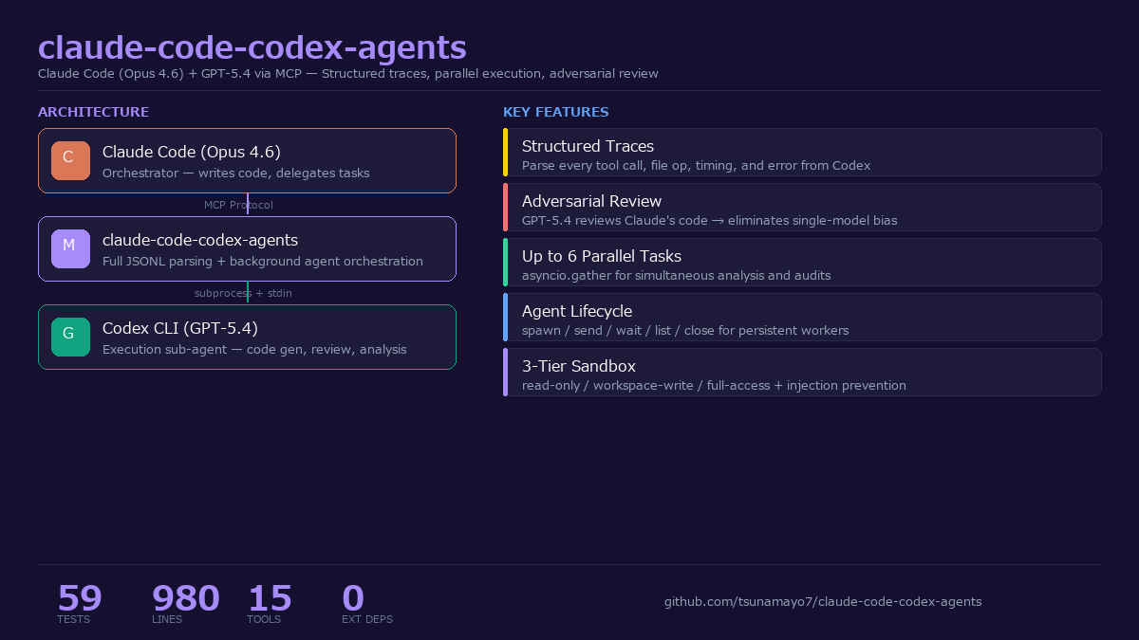Click the 980 lines statistic

pyautogui.click(x=186, y=598)
